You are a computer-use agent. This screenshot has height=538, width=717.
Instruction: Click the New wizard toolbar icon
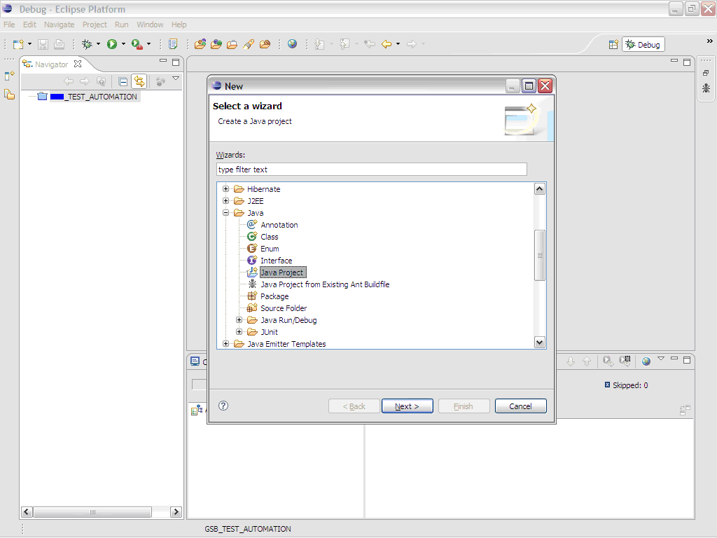pos(18,44)
